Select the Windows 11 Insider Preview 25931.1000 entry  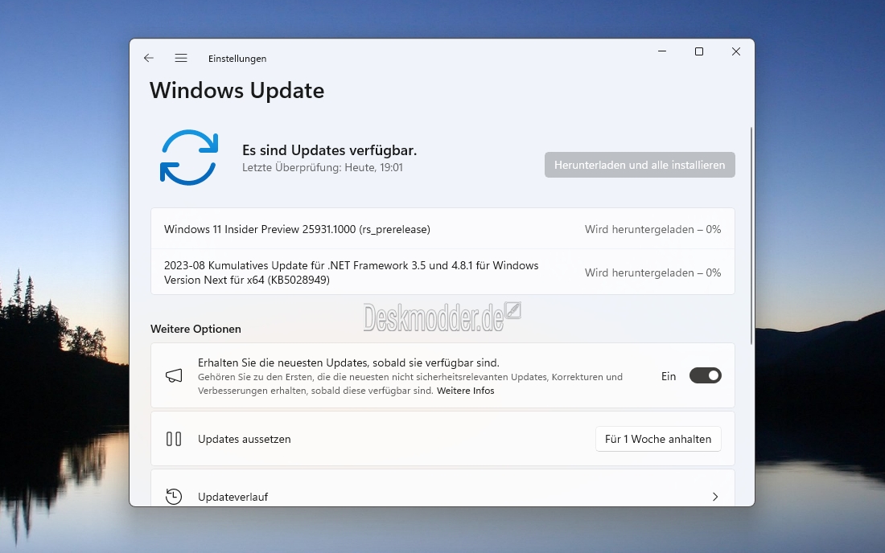pos(442,229)
